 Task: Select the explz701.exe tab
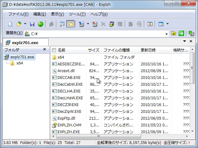(26, 43)
